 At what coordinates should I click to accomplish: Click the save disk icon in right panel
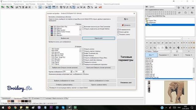point(179,8)
